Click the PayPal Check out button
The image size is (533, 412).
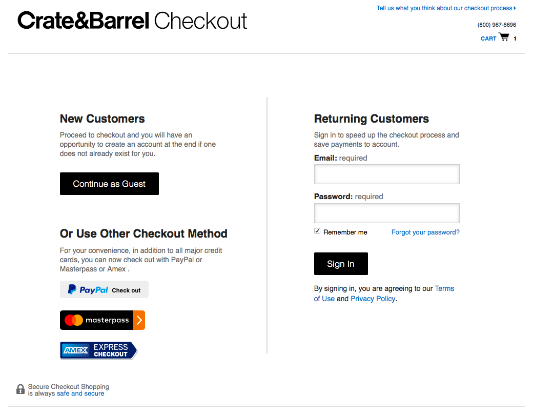pos(104,289)
